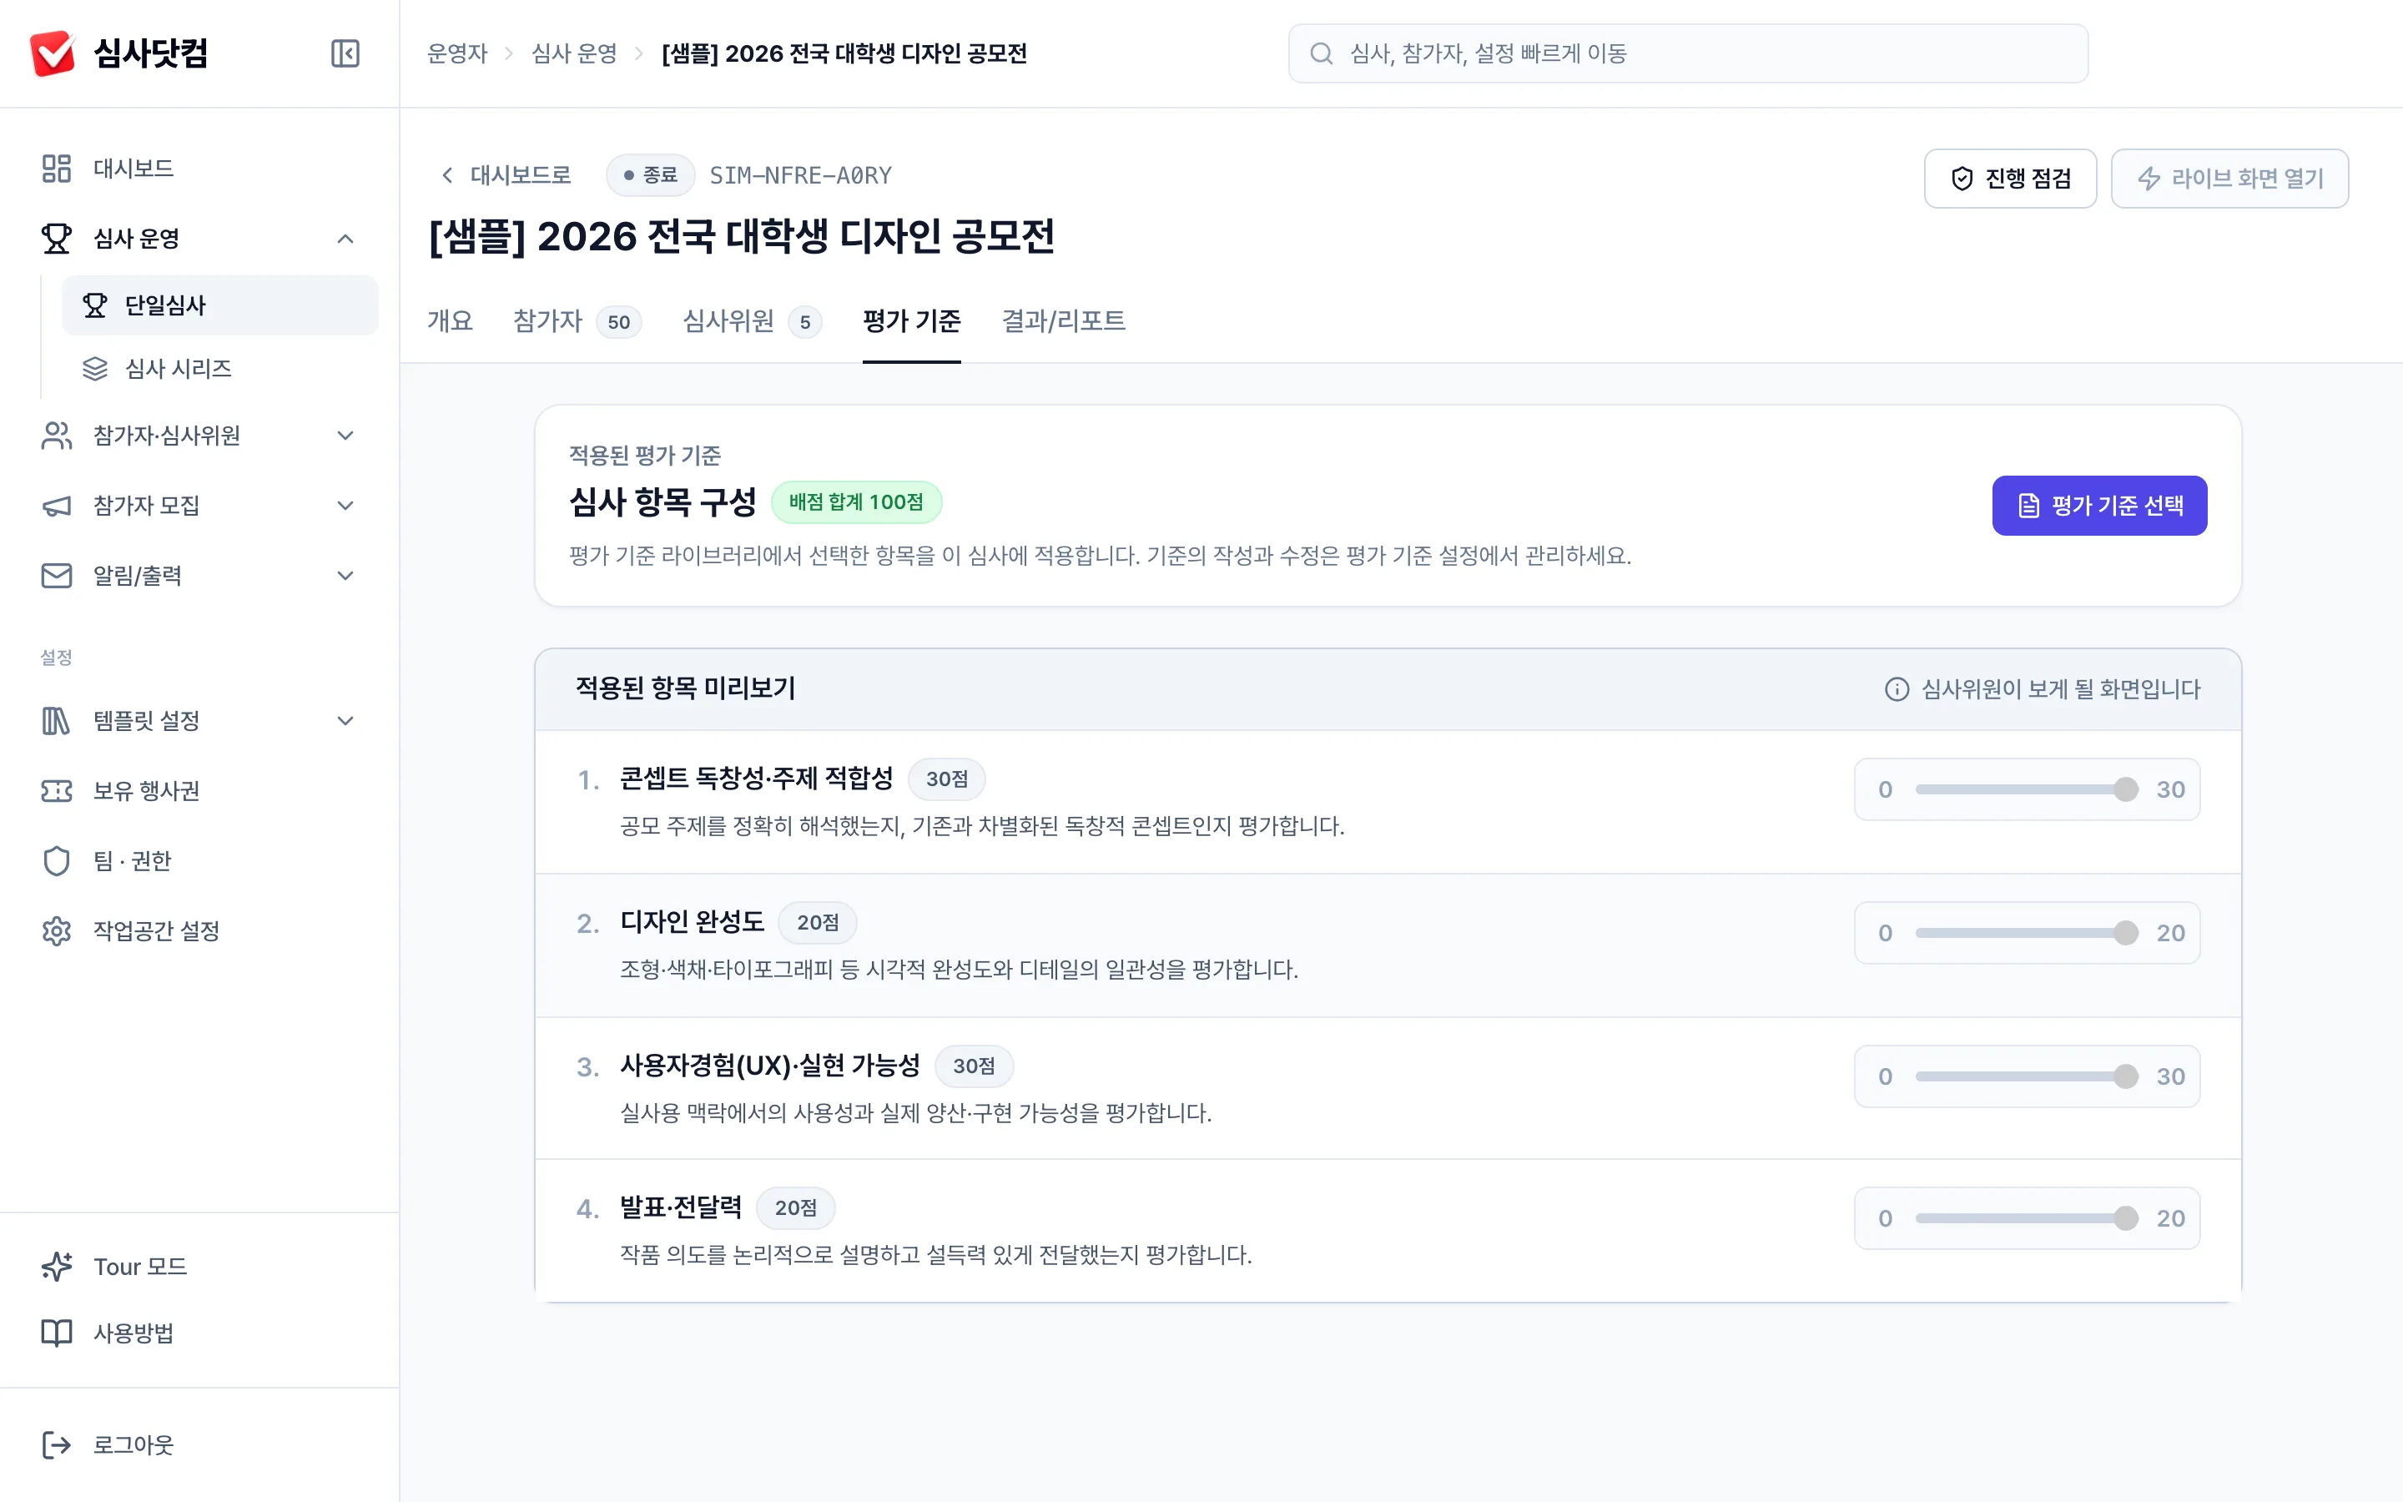Click the 심사 운영 breadcrumb link
2403x1502 pixels.
[x=574, y=53]
